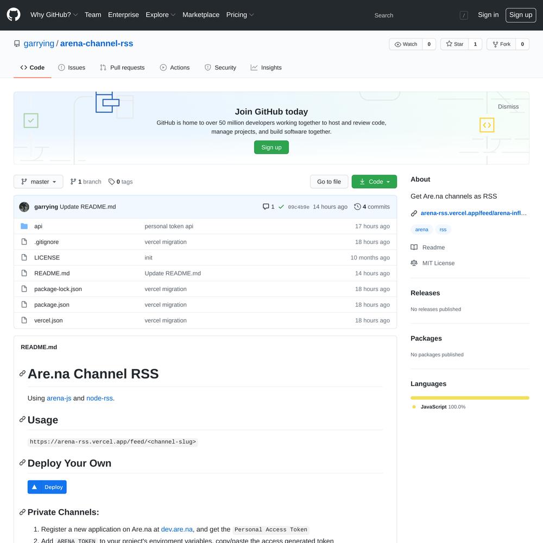Click the package.json file icon

(24, 305)
